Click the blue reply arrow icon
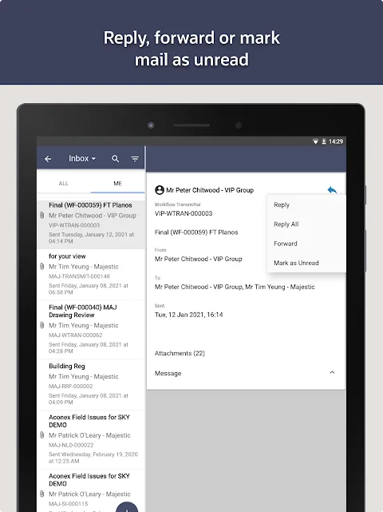Image resolution: width=383 pixels, height=512 pixels. tap(332, 190)
